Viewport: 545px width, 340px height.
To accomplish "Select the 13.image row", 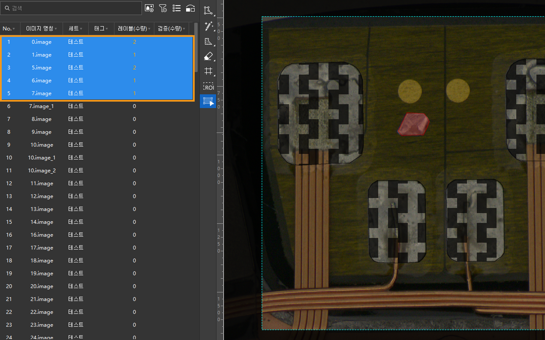I will click(x=97, y=209).
